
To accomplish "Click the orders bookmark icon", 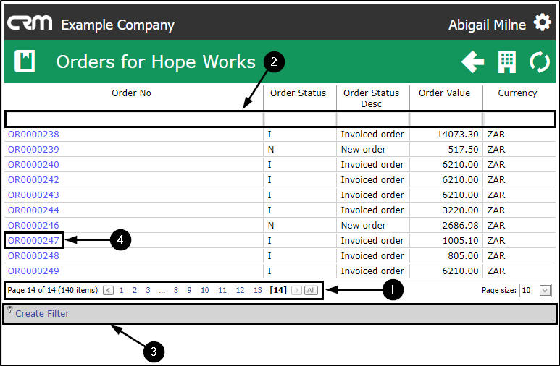I will [x=25, y=61].
